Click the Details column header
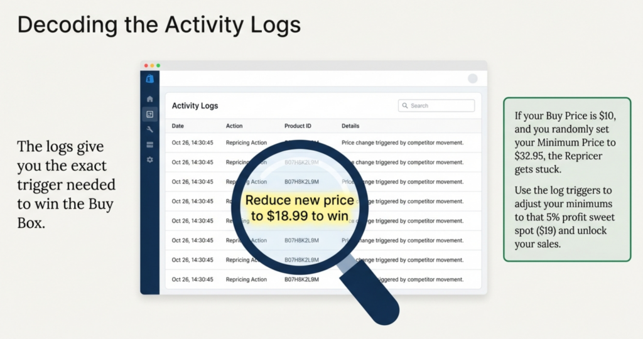The width and height of the screenshot is (643, 339). pos(350,126)
